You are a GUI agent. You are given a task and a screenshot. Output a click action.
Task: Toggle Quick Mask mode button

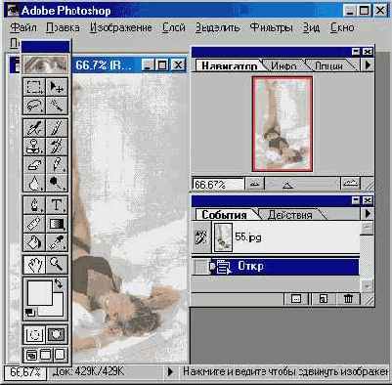(x=57, y=334)
